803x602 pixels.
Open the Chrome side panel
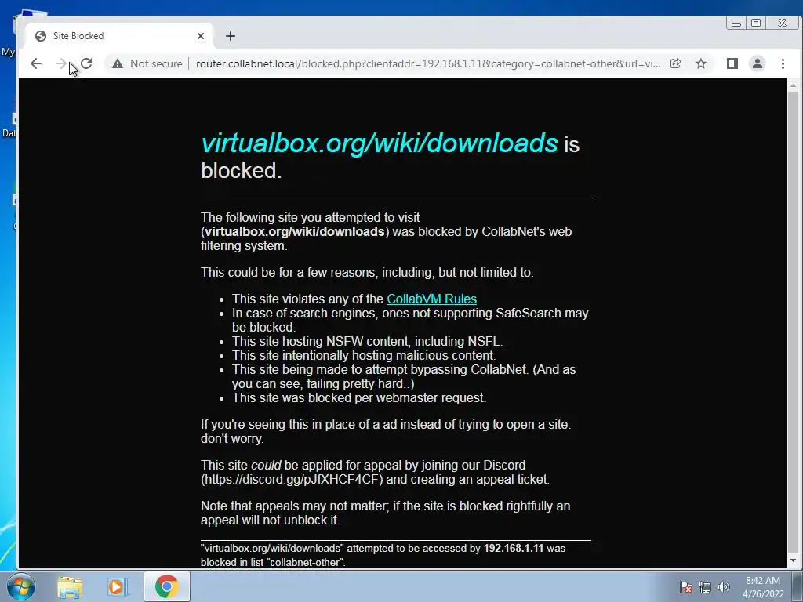[x=732, y=63]
